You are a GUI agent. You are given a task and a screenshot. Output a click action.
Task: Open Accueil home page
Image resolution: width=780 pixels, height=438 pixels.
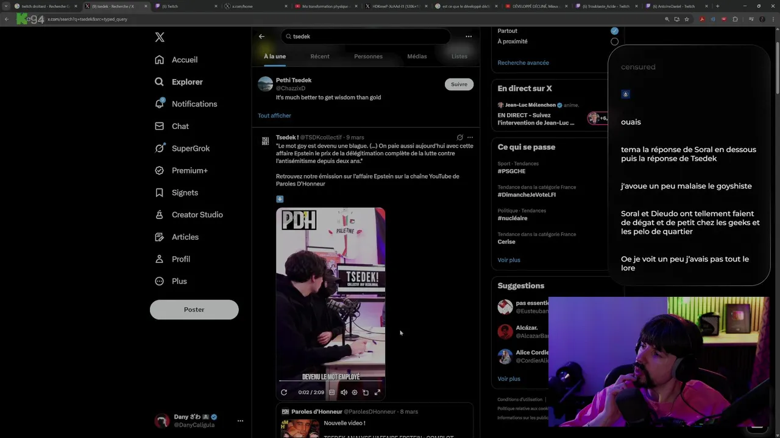tap(176, 60)
